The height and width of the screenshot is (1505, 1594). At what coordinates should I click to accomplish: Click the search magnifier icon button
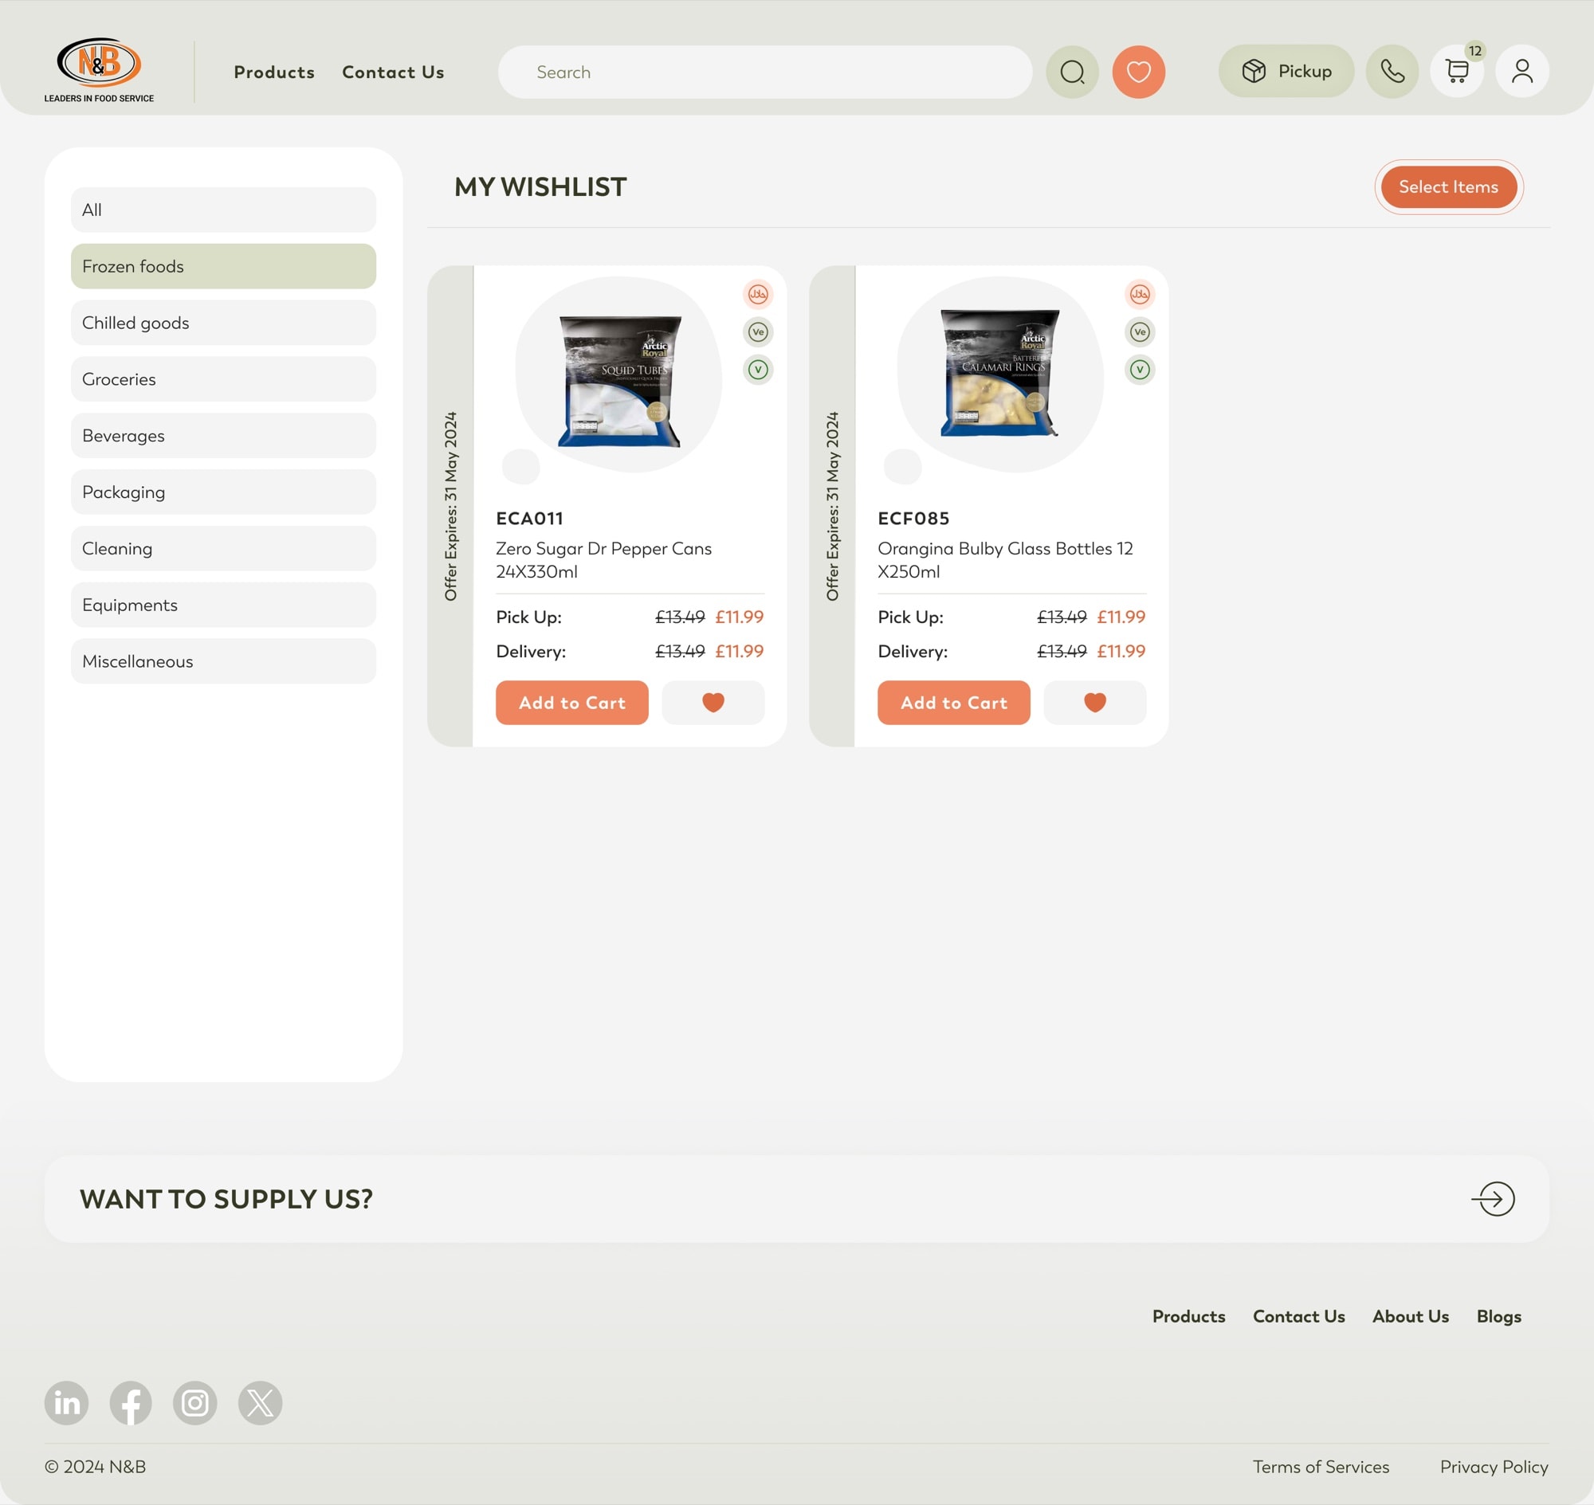pyautogui.click(x=1072, y=73)
